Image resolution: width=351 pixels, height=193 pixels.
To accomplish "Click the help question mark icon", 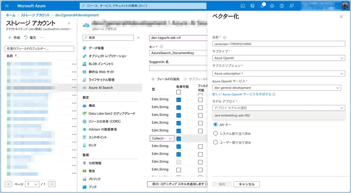I will click(282, 6).
